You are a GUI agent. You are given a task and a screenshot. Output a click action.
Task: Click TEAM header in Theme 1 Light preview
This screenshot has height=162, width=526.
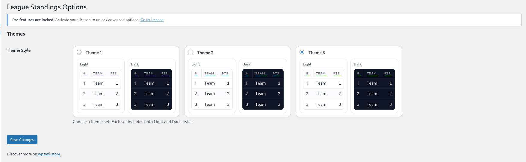98,74
